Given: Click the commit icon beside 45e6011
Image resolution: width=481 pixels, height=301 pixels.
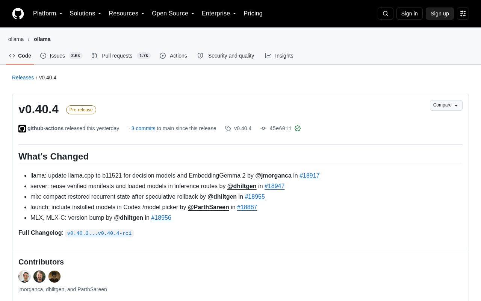Looking at the screenshot, I should (263, 128).
